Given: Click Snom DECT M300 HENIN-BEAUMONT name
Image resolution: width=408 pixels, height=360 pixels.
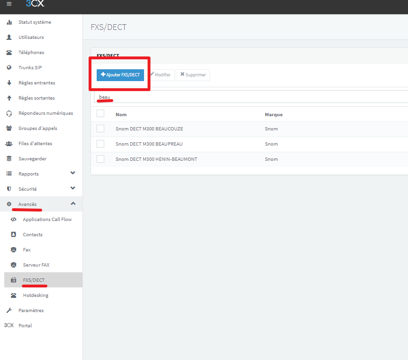Looking at the screenshot, I should tap(156, 159).
